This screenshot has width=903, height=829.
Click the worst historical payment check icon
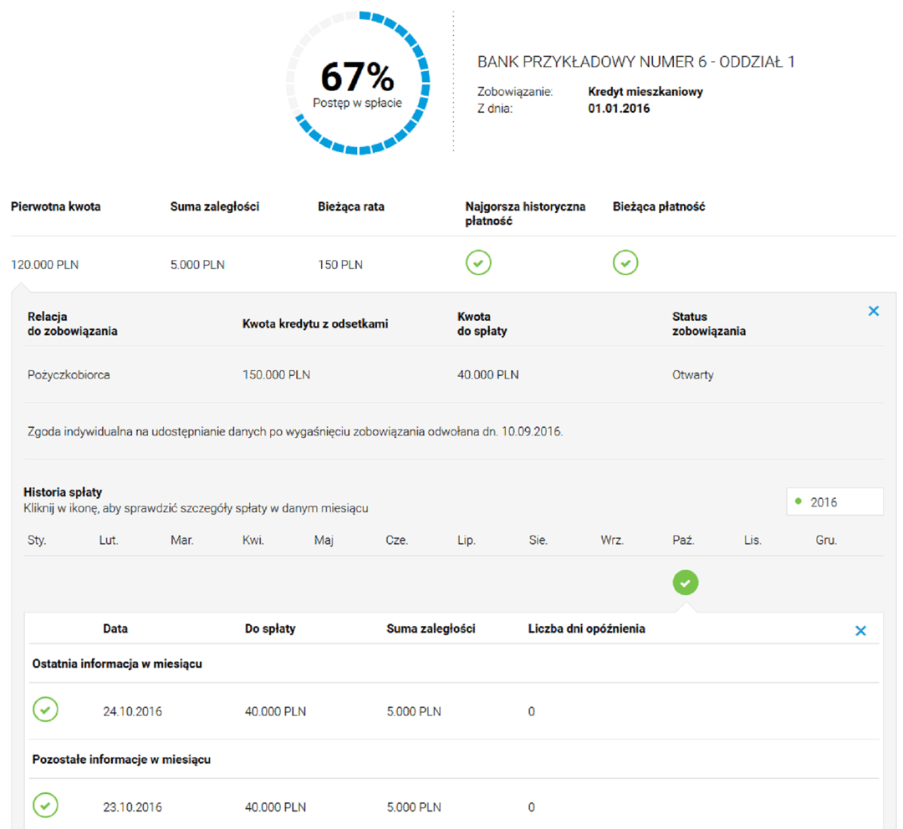coord(478,263)
